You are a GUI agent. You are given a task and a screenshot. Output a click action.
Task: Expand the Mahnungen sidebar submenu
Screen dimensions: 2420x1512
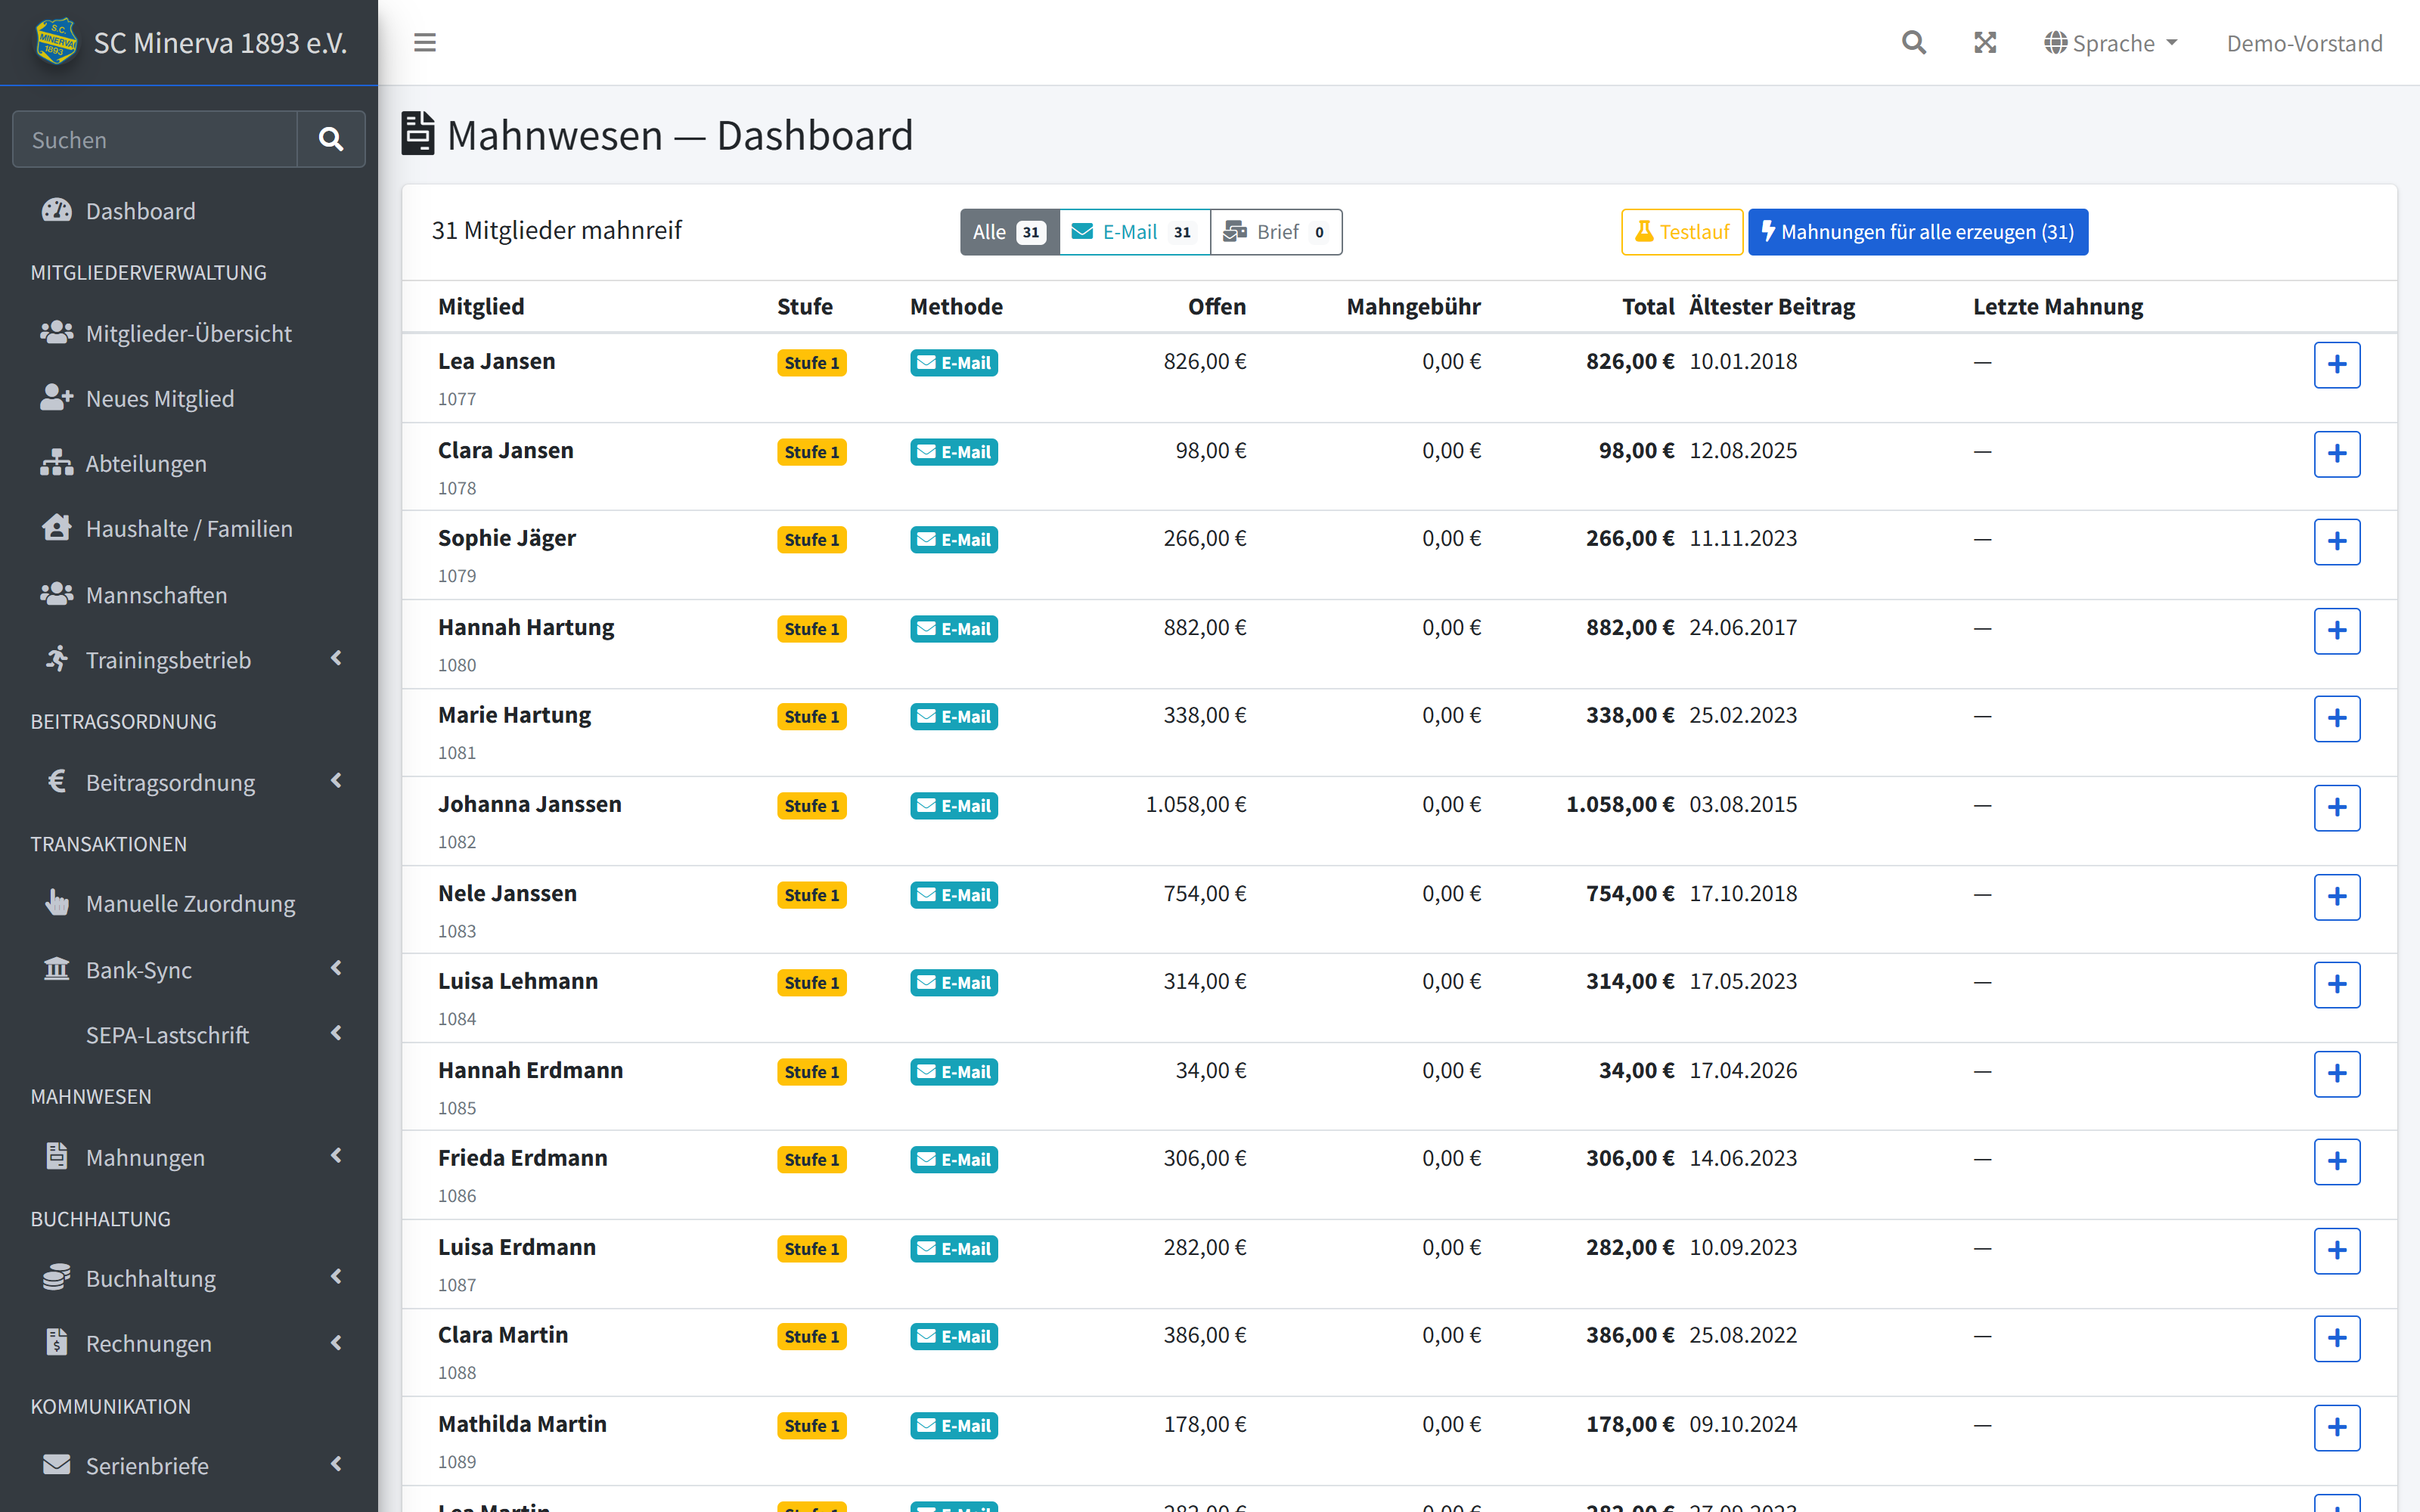189,1157
